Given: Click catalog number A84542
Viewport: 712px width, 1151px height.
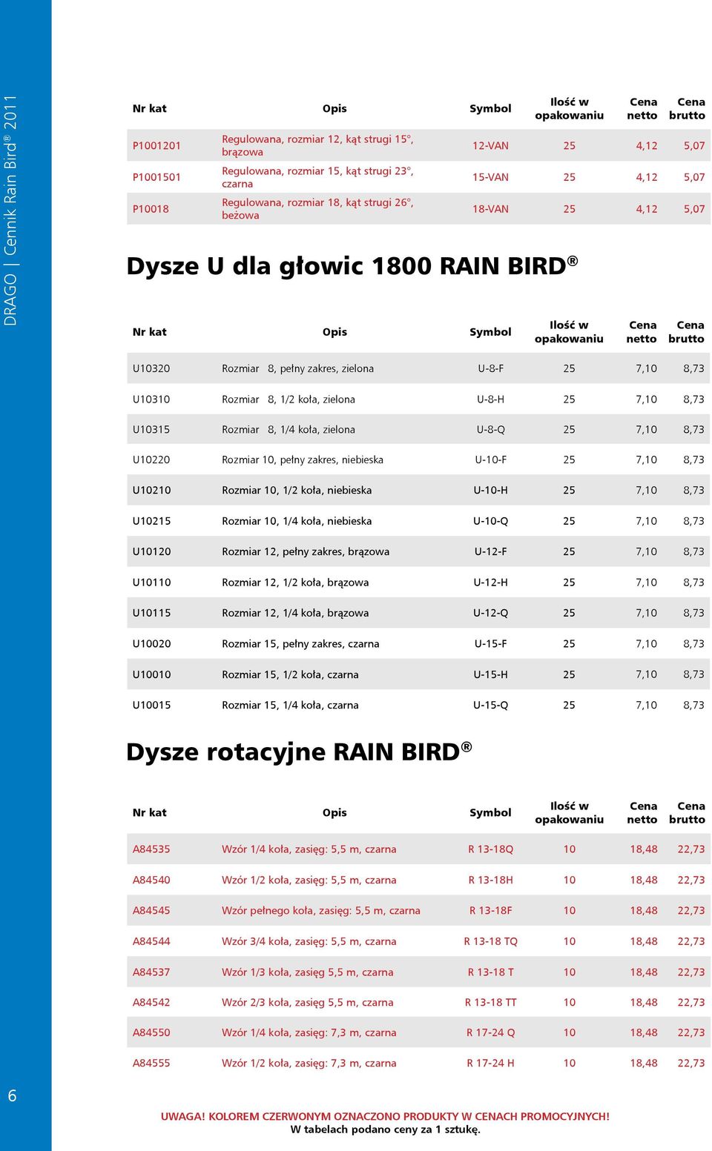Looking at the screenshot, I should coord(151,1003).
